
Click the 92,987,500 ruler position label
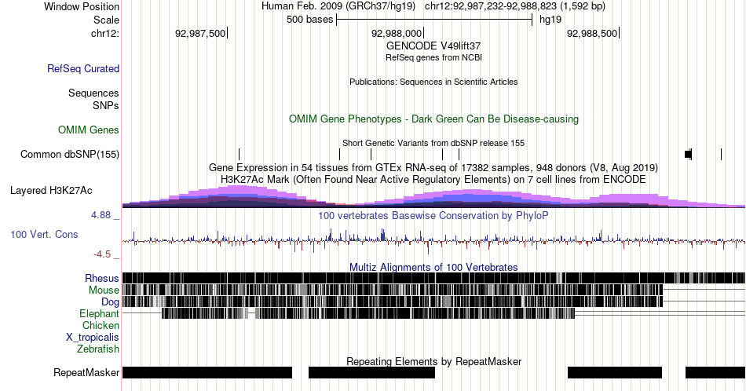point(200,33)
